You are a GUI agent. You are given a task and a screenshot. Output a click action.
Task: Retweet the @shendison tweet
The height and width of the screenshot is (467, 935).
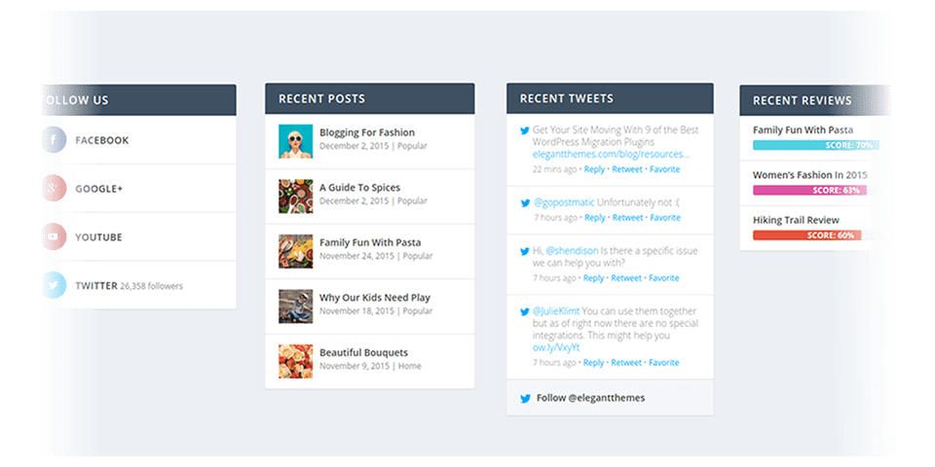626,278
